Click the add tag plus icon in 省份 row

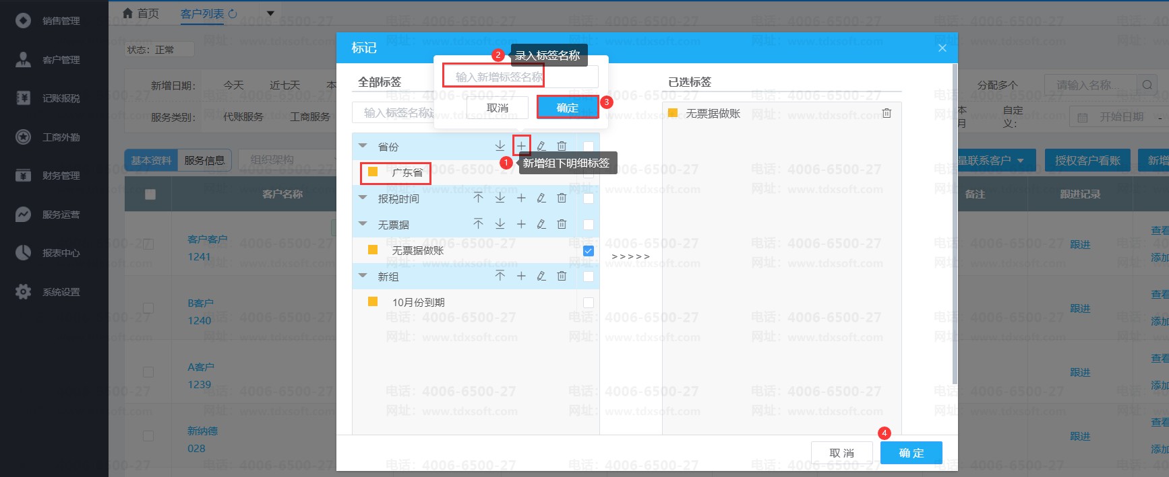[x=521, y=146]
